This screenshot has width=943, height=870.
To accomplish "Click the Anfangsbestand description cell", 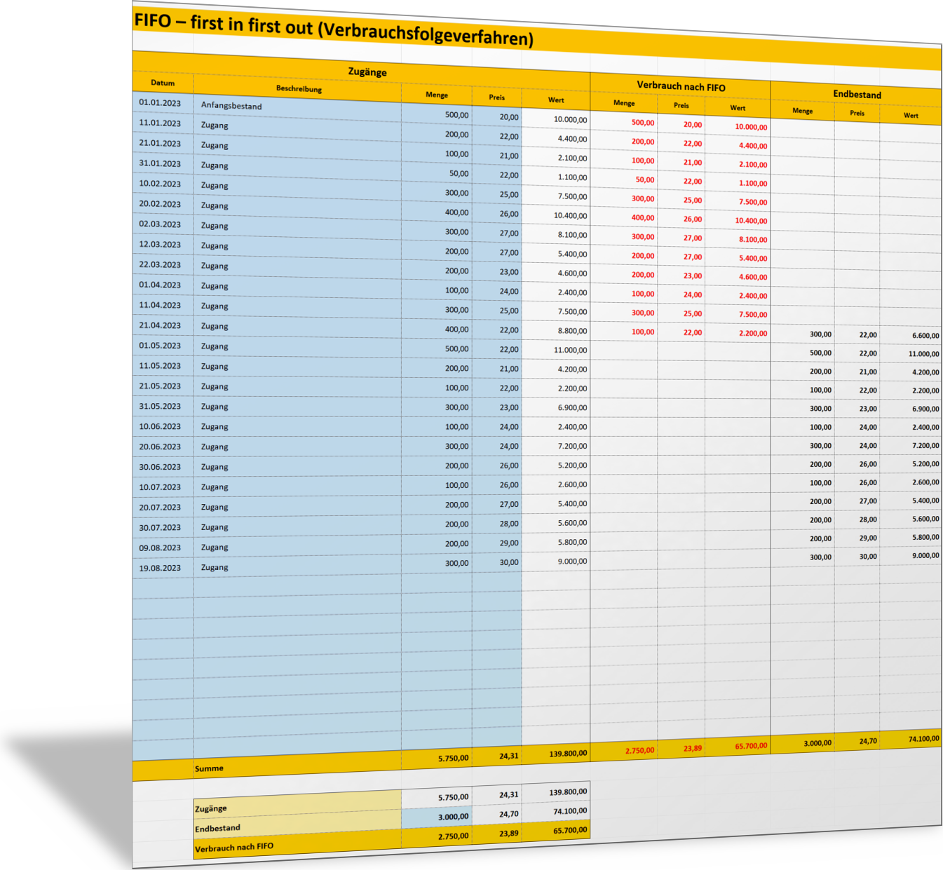I will click(231, 106).
